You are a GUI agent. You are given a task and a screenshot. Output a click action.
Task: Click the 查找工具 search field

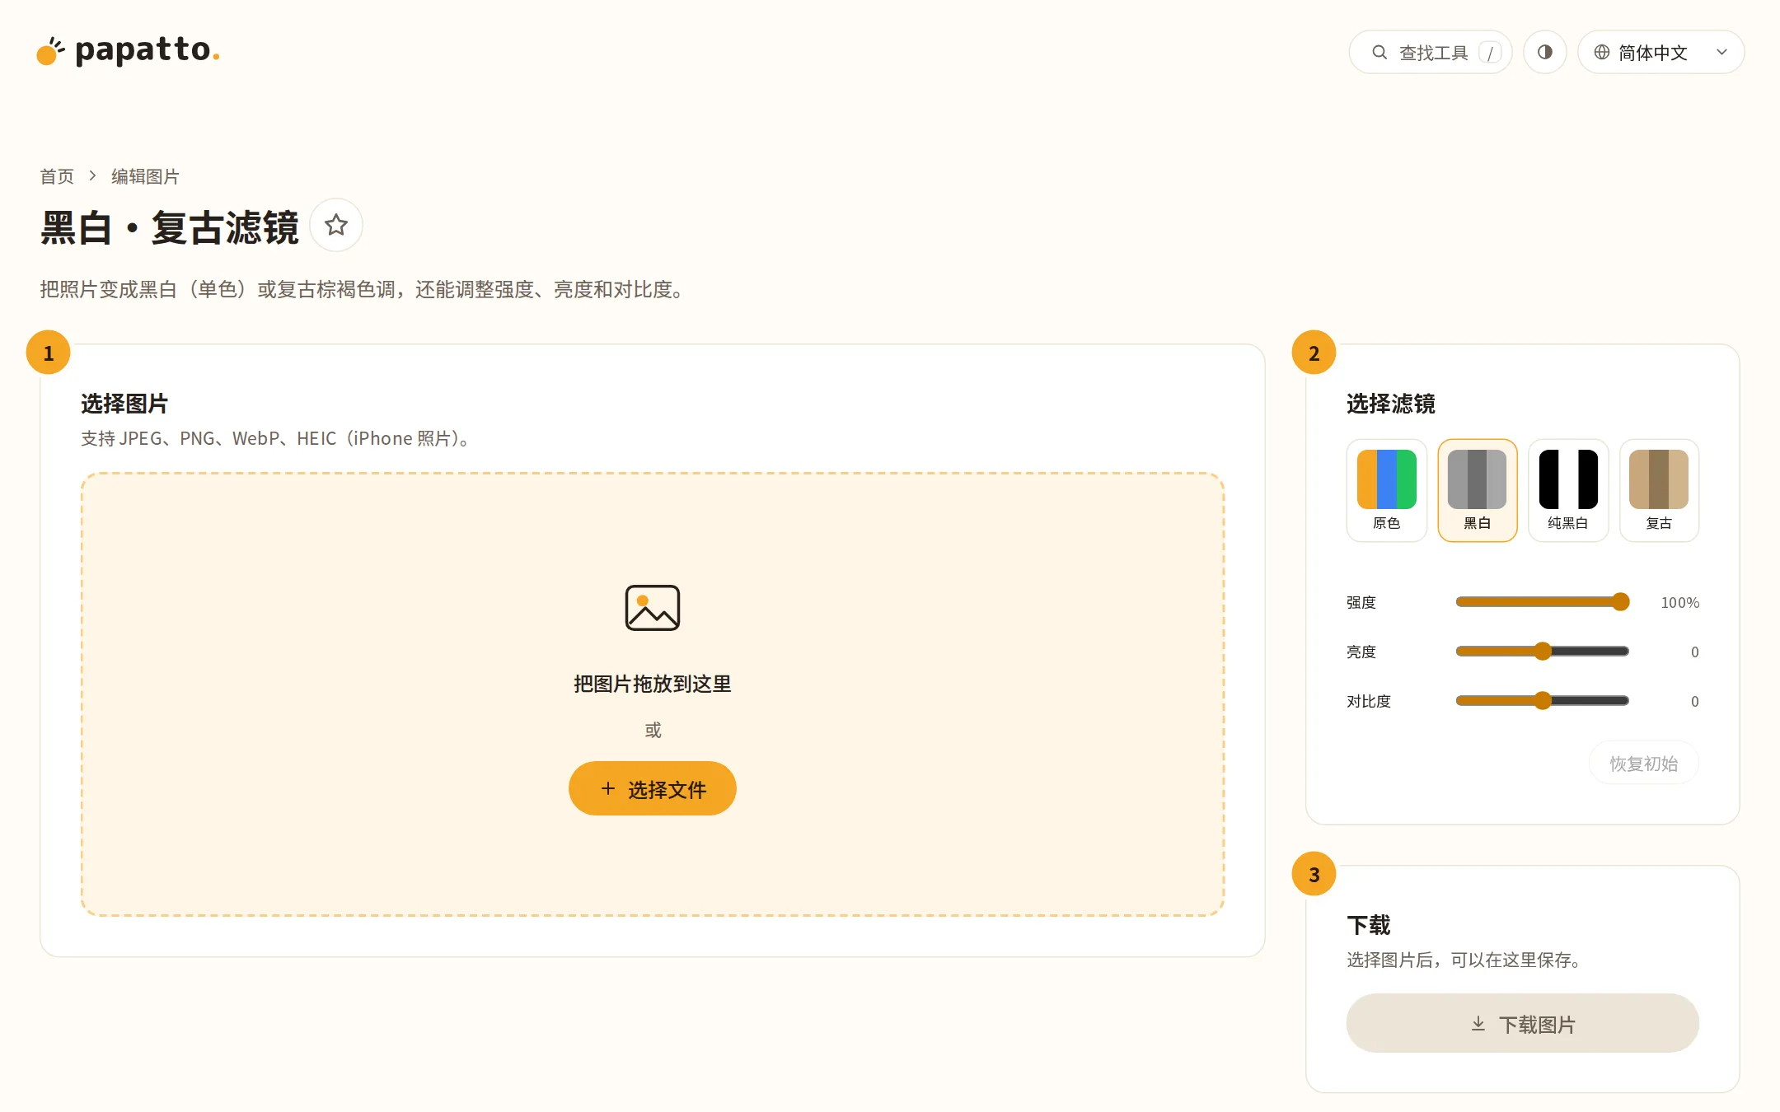point(1430,53)
